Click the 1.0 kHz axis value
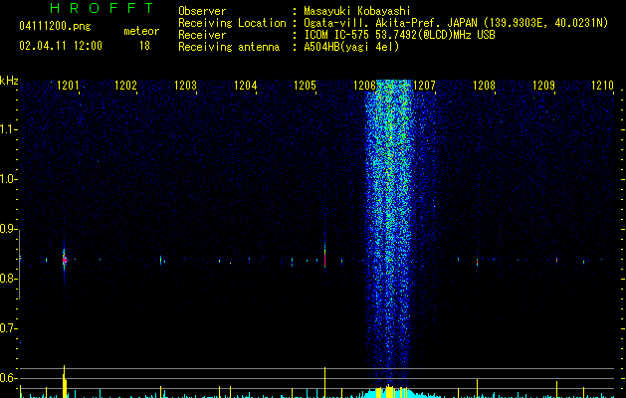This screenshot has height=398, width=626. [x=8, y=179]
